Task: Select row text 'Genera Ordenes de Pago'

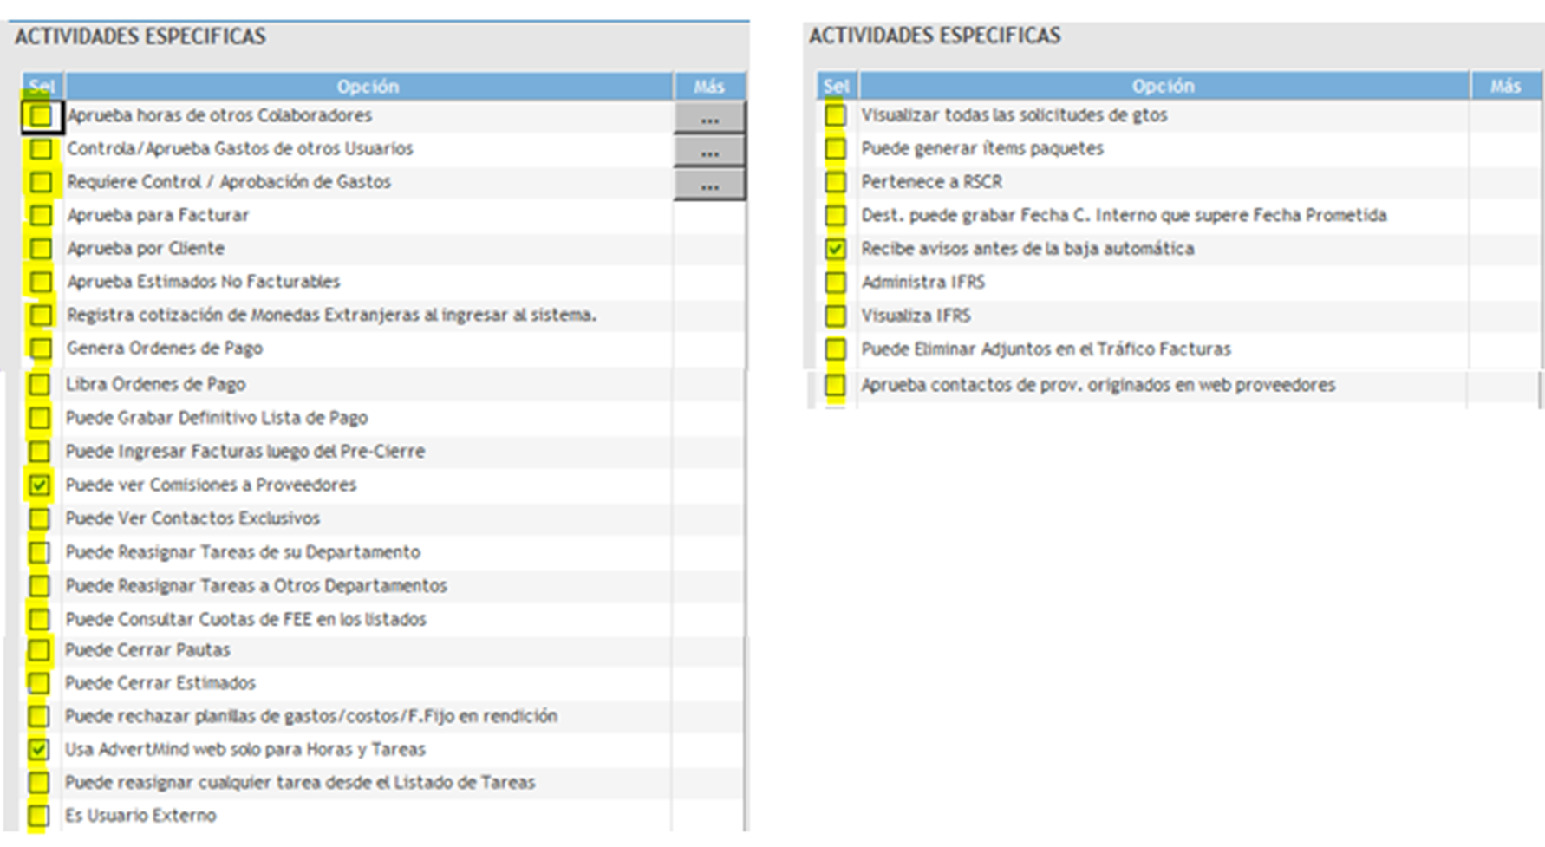Action: tap(165, 349)
